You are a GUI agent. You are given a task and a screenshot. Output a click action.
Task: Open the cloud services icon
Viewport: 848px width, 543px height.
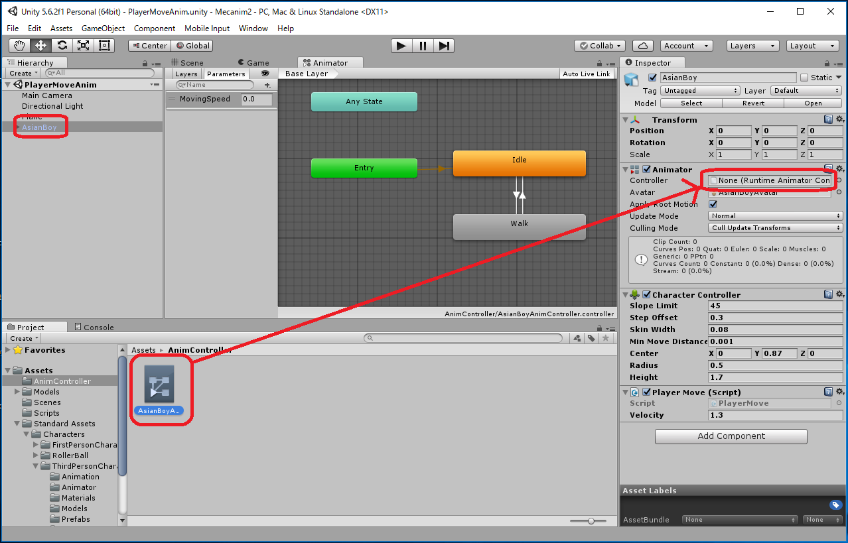pyautogui.click(x=642, y=46)
